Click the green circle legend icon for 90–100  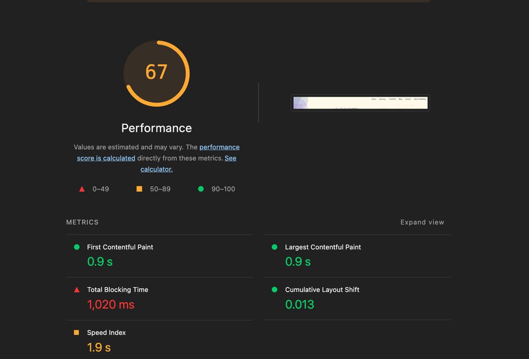[200, 189]
